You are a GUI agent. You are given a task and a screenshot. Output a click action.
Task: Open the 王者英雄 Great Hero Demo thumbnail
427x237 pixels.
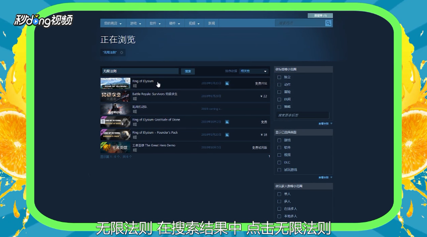pyautogui.click(x=115, y=147)
